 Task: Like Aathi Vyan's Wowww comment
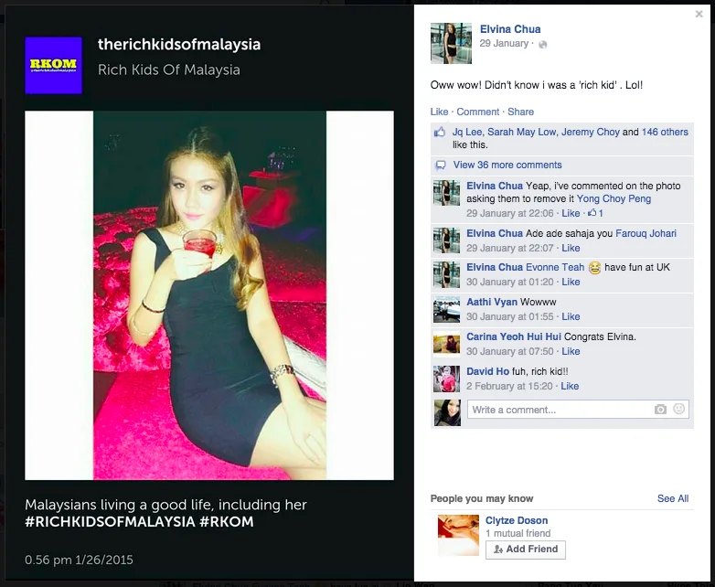pyautogui.click(x=571, y=316)
